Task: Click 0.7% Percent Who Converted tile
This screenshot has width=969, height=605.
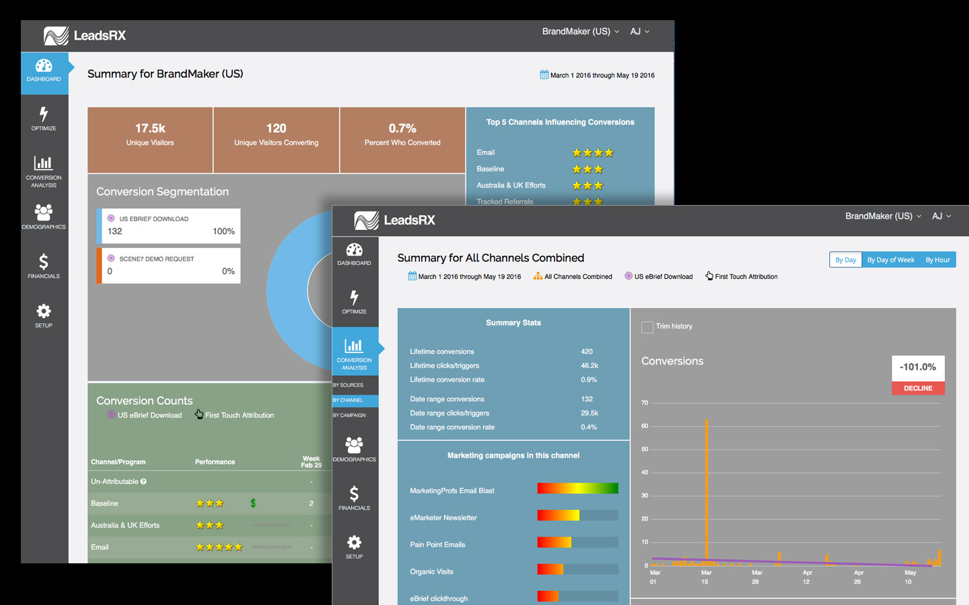Action: [402, 140]
